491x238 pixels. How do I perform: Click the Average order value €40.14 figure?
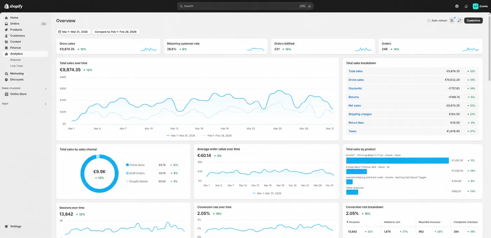click(204, 155)
